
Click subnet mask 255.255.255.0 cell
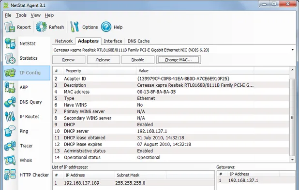tap(130, 183)
